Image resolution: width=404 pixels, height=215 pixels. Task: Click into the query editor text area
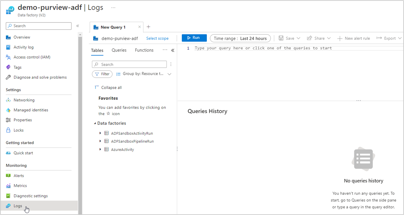[x=299, y=48]
